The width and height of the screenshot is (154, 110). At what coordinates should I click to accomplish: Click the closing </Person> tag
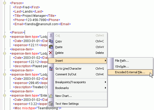(x=17, y=33)
